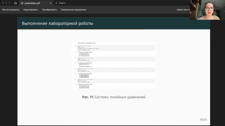Open Электронное подписание menu
This screenshot has width=225, height=126.
click(x=73, y=10)
